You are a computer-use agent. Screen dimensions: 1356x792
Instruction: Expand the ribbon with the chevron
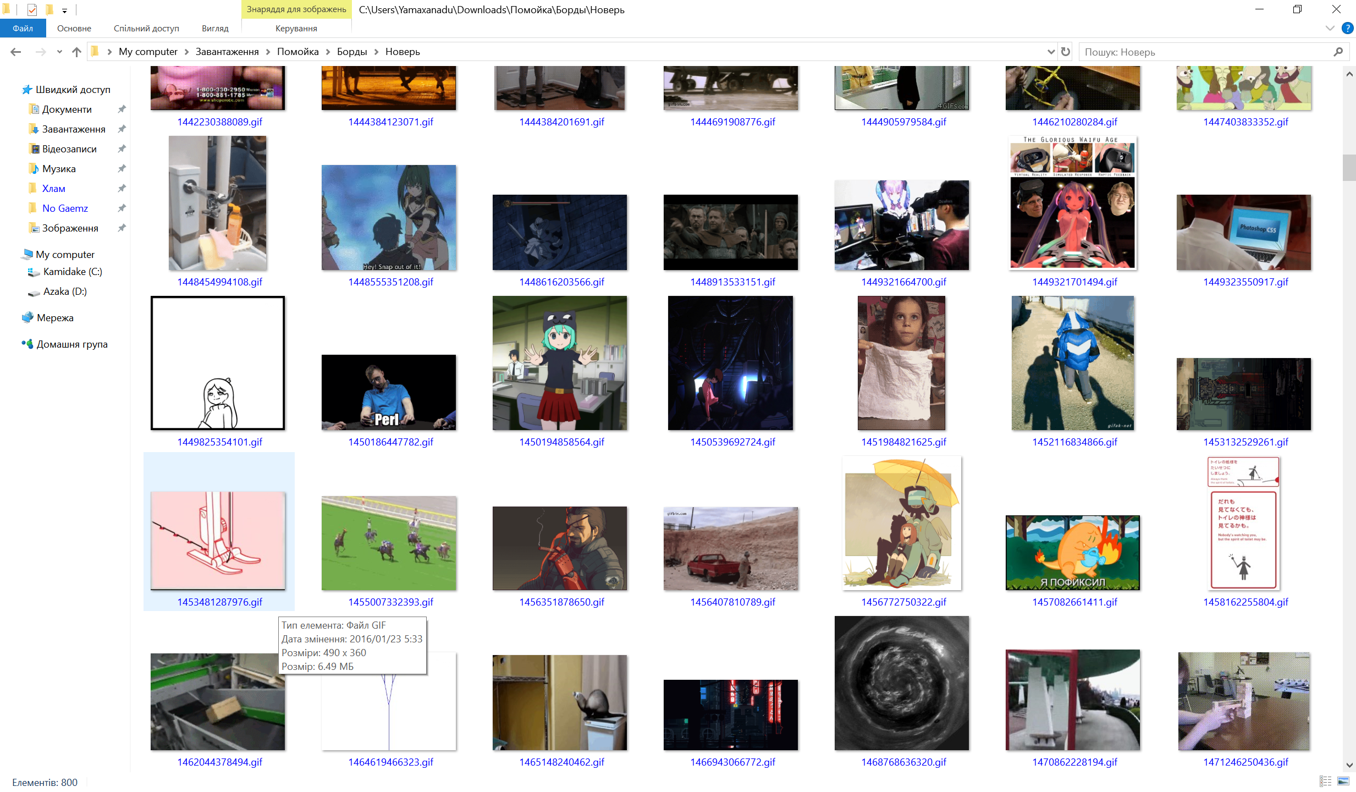(x=1330, y=28)
